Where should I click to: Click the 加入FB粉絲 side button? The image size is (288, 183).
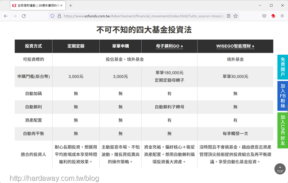[x=283, y=96]
